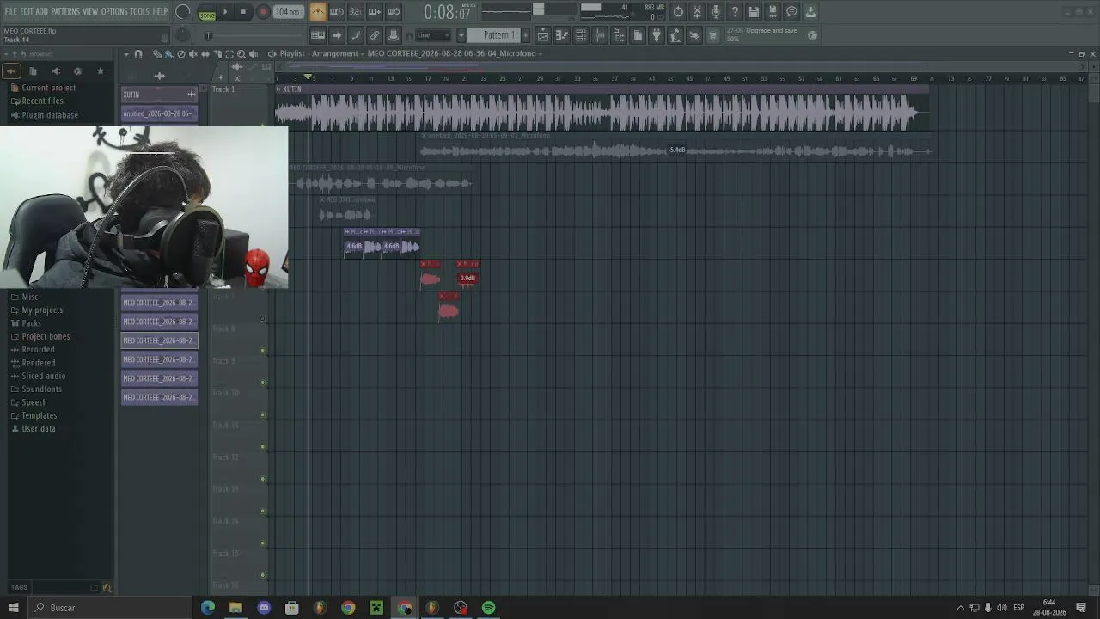Select the playlist Draw pencil tool
The height and width of the screenshot is (619, 1100).
pyautogui.click(x=157, y=54)
